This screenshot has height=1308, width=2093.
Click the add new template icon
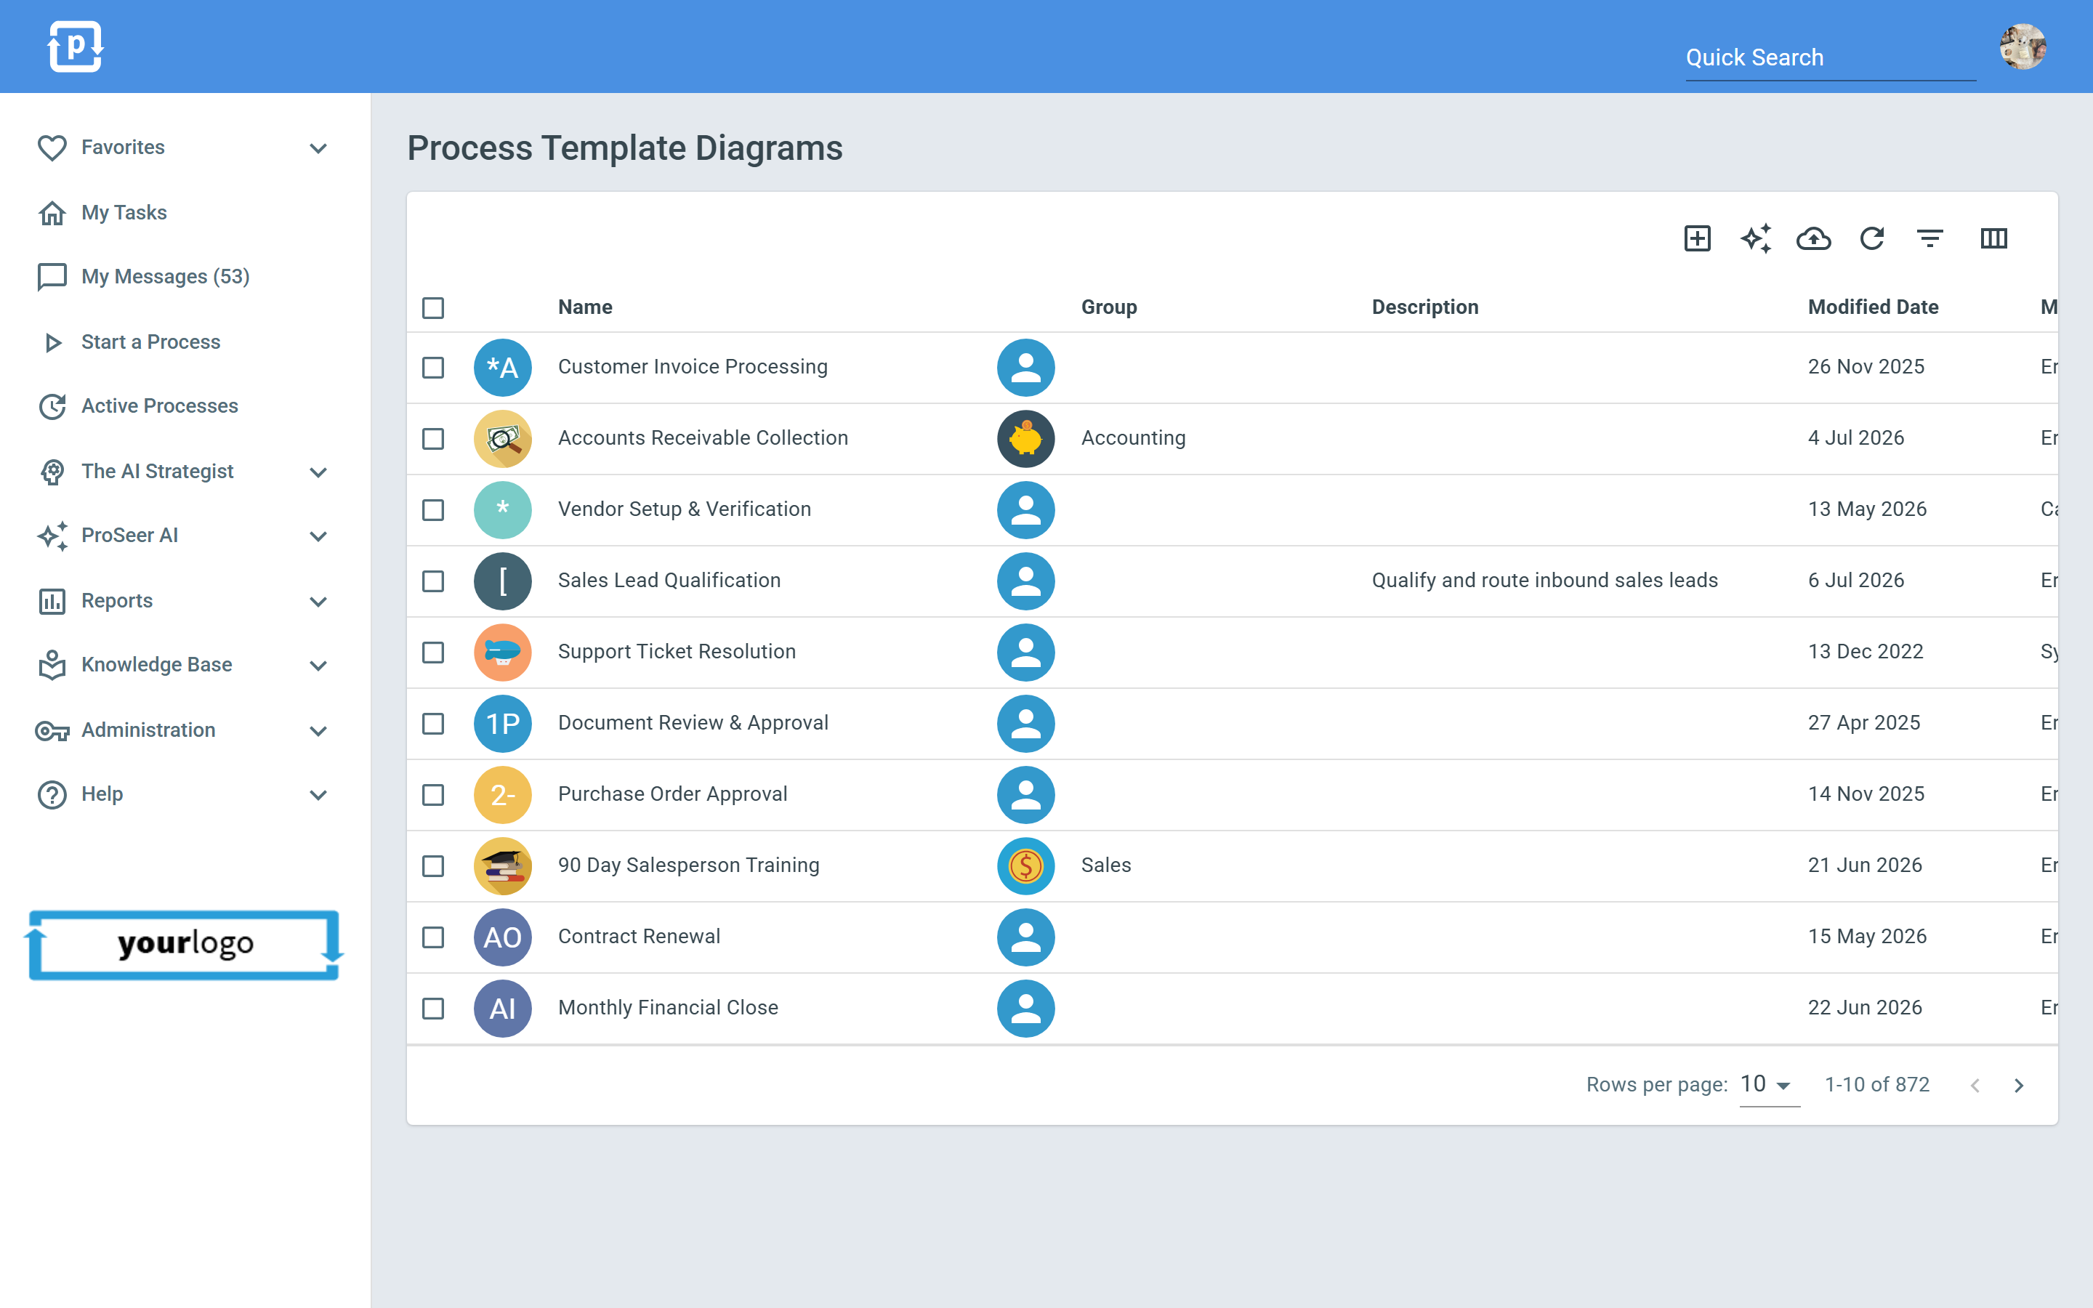[1697, 238]
